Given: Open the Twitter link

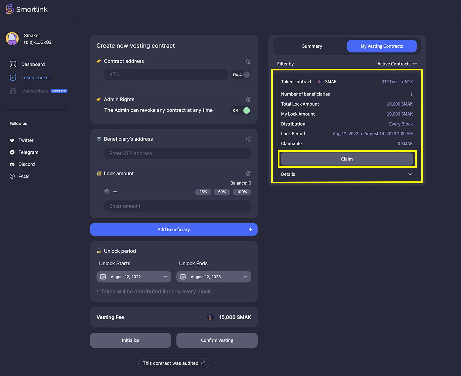Looking at the screenshot, I should tap(26, 140).
